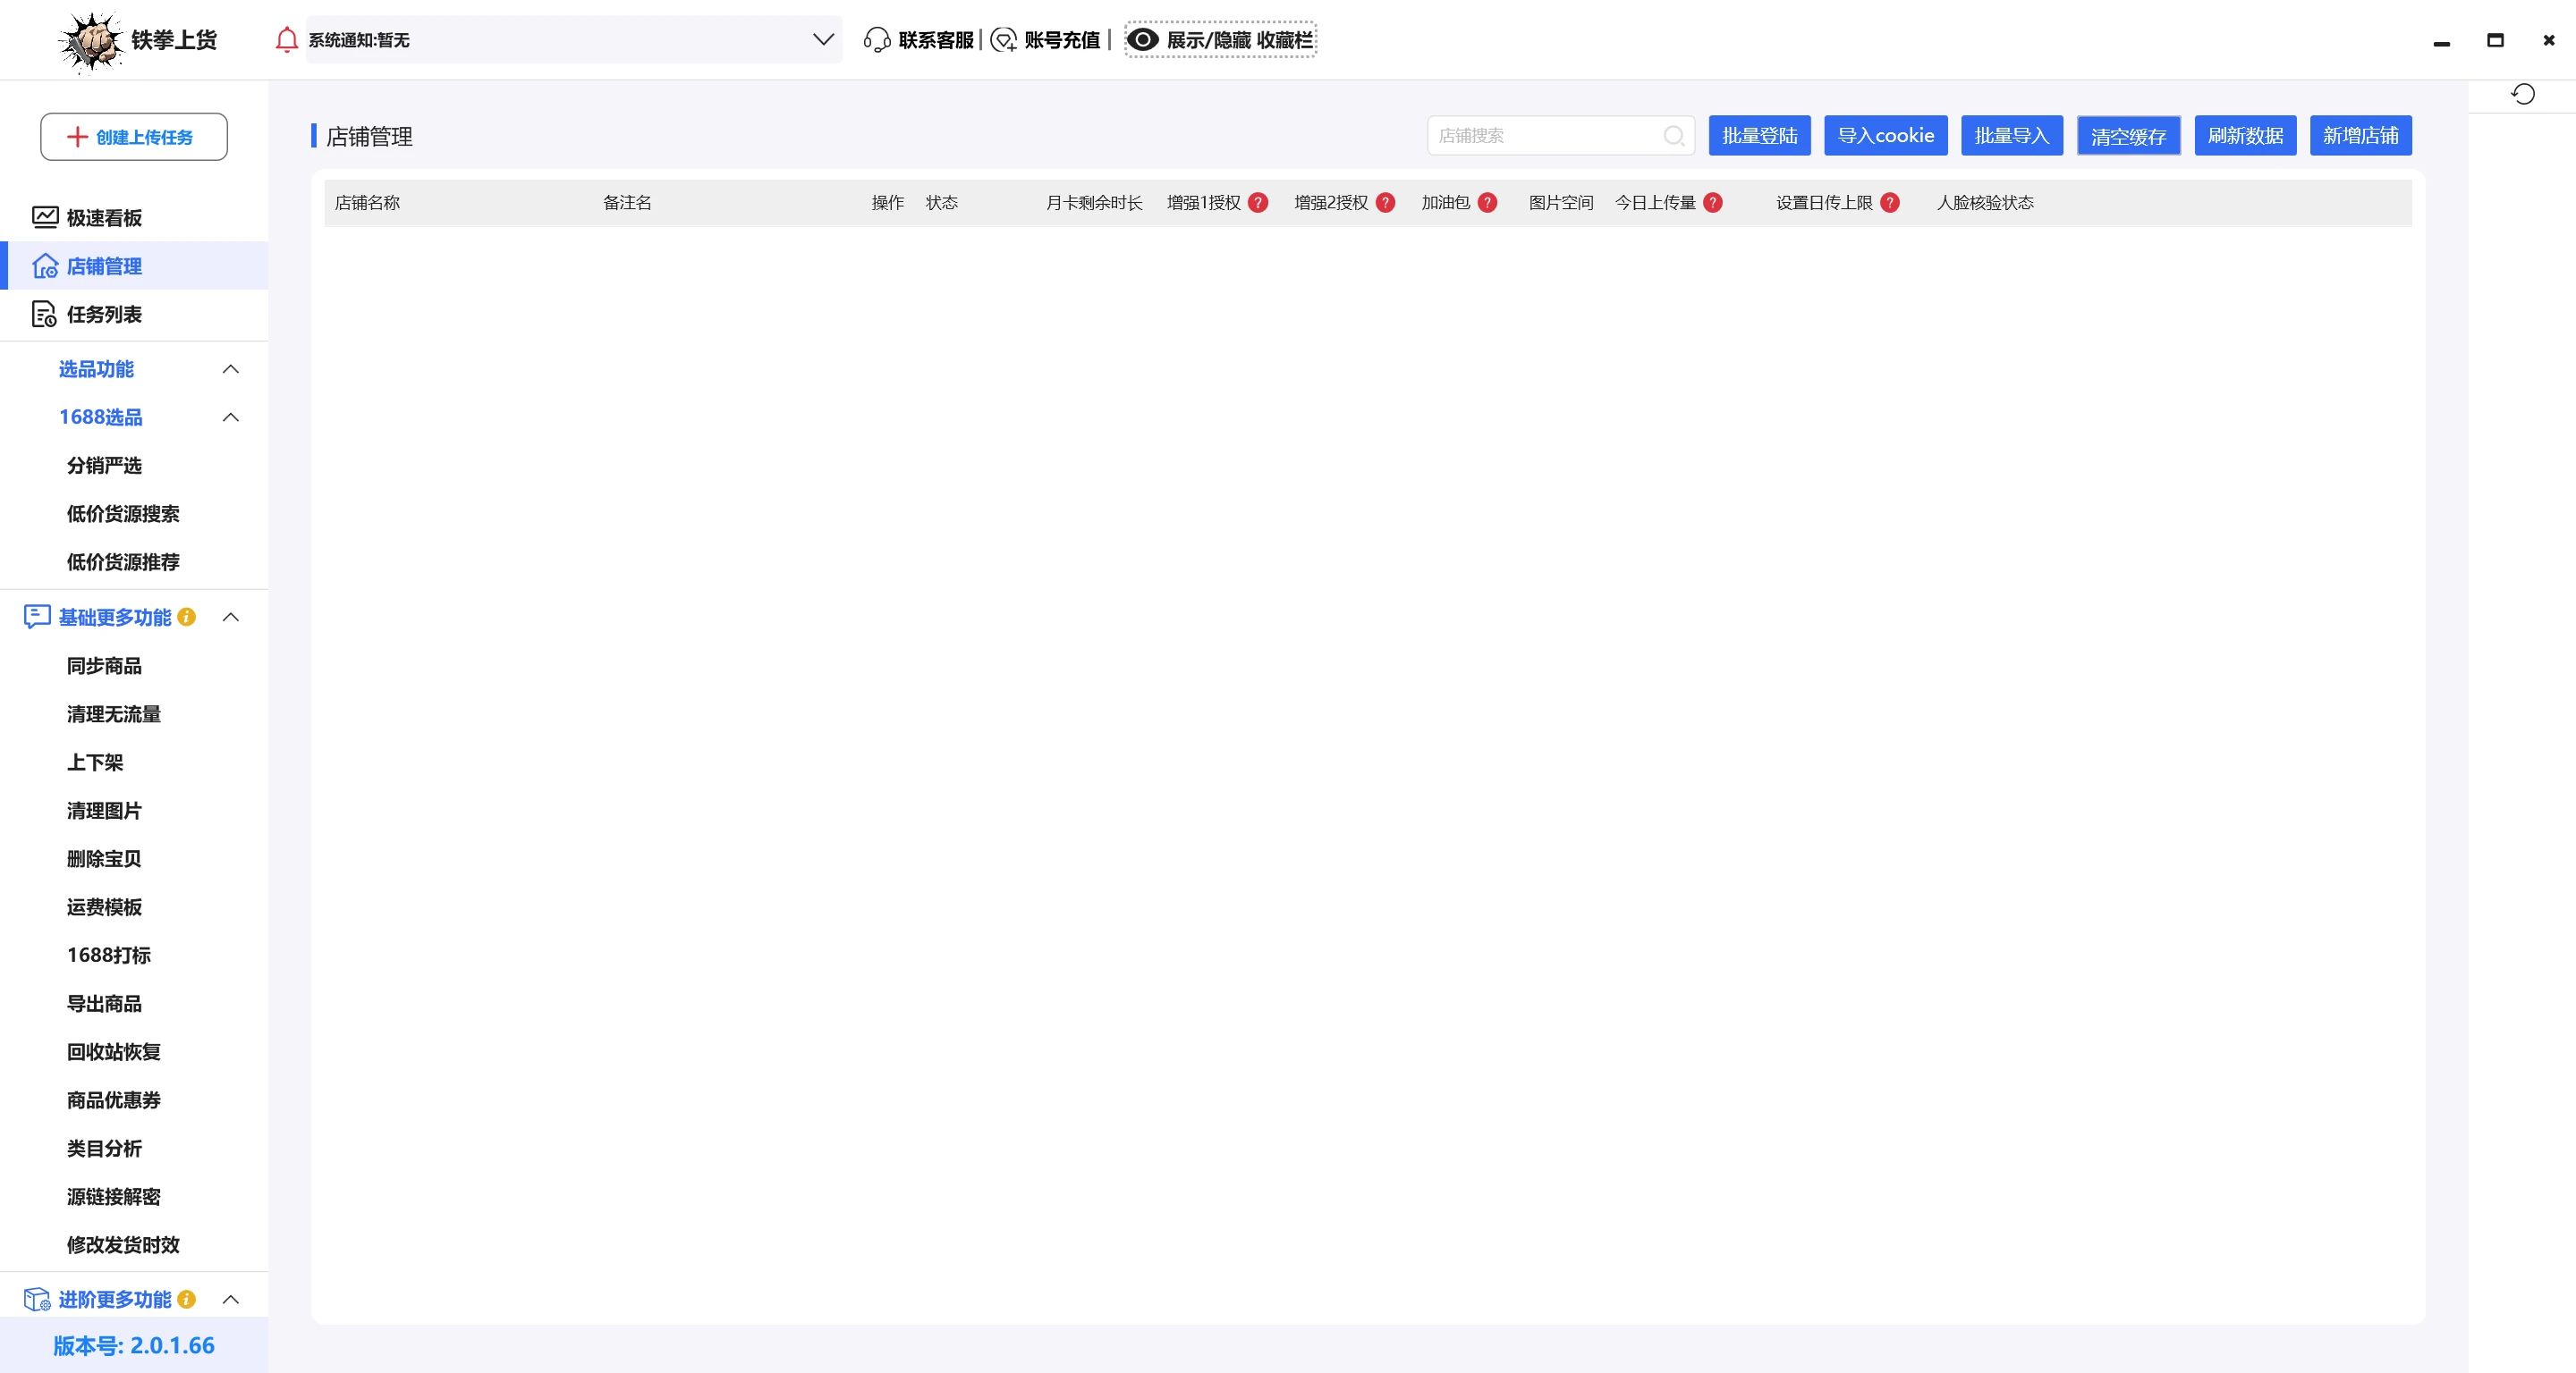Click the help icon next to 今日上传量
2576x1373 pixels.
[1713, 203]
